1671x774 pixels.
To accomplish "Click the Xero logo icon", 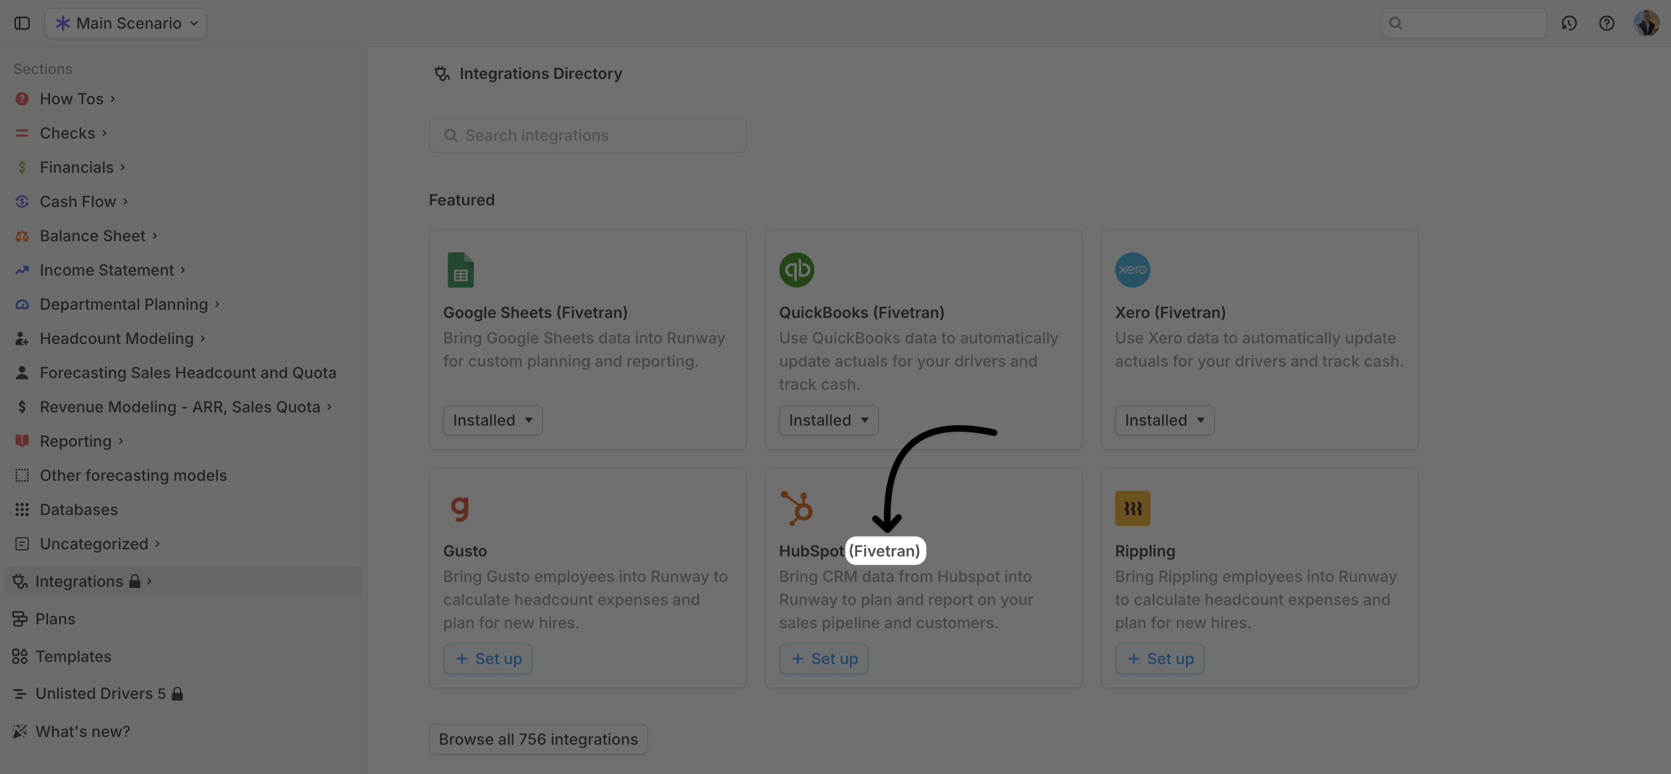I will [1132, 269].
